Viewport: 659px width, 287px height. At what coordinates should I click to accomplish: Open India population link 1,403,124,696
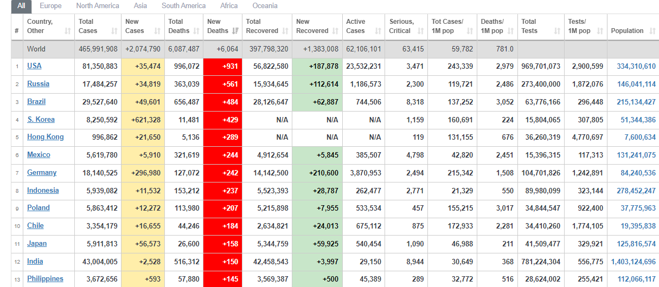click(x=633, y=262)
